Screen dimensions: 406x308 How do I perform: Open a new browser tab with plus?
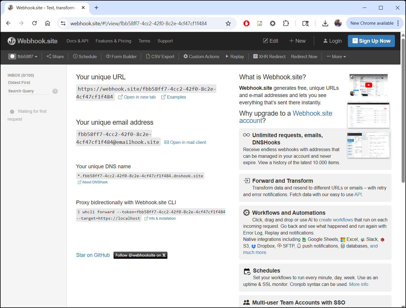coord(97,8)
